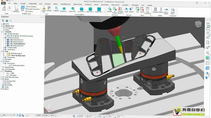This screenshot has height=118, width=211.
Task: Select Model Area Clearance toolpath
Action: click(x=64, y=9)
